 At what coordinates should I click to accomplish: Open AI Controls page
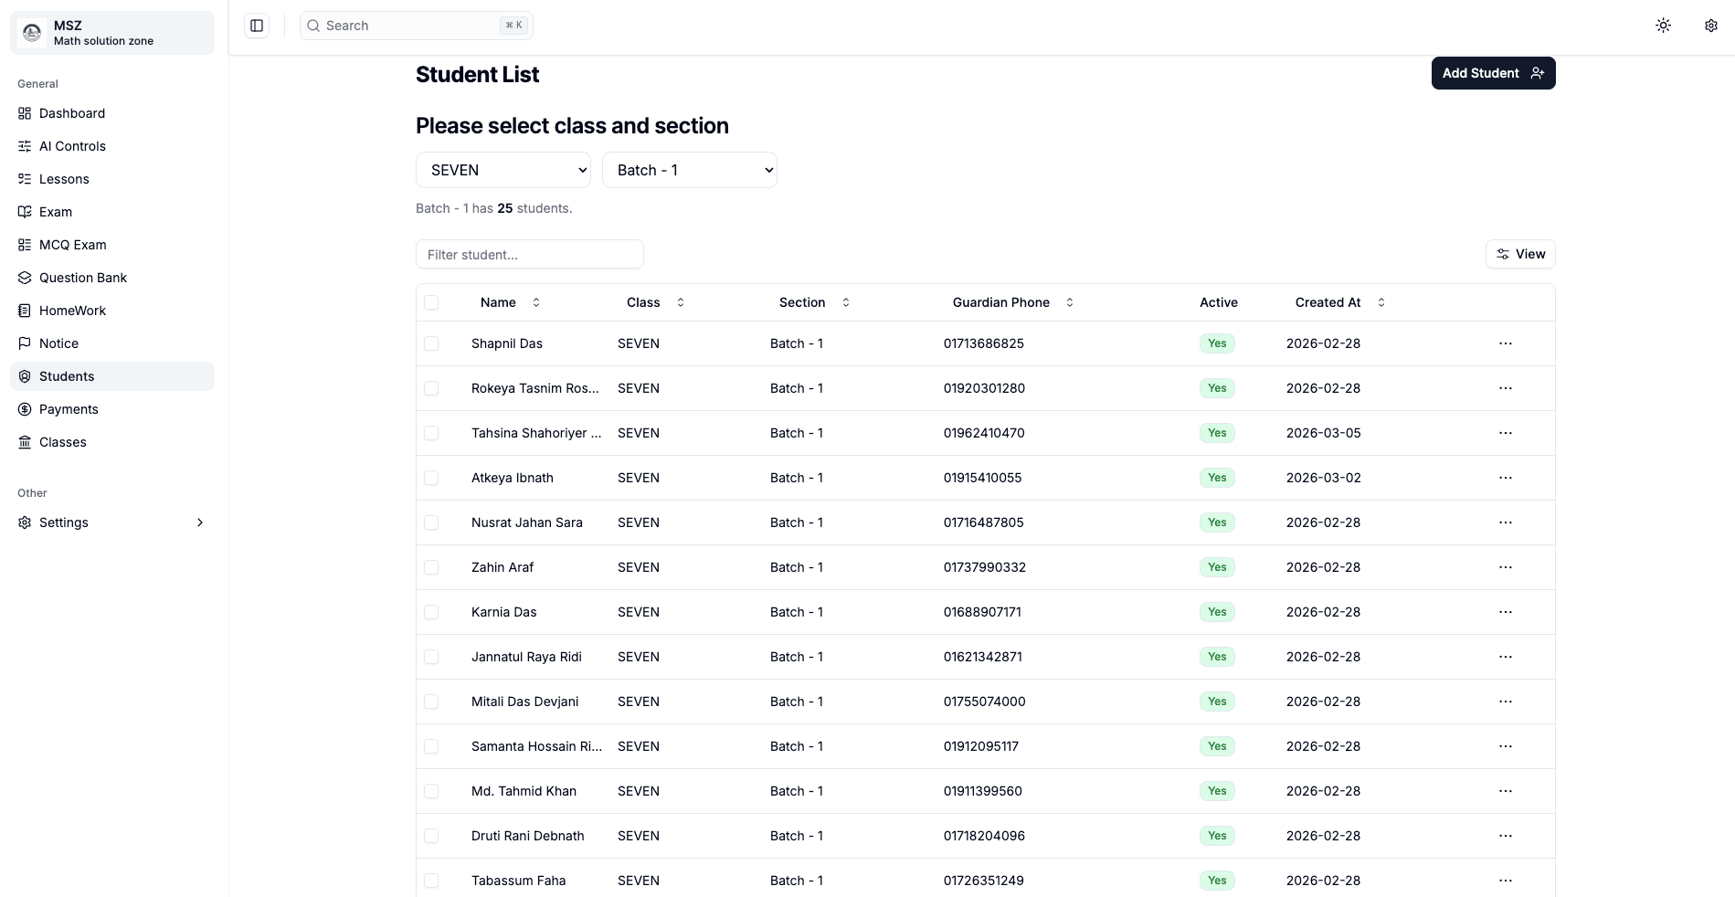tap(112, 146)
